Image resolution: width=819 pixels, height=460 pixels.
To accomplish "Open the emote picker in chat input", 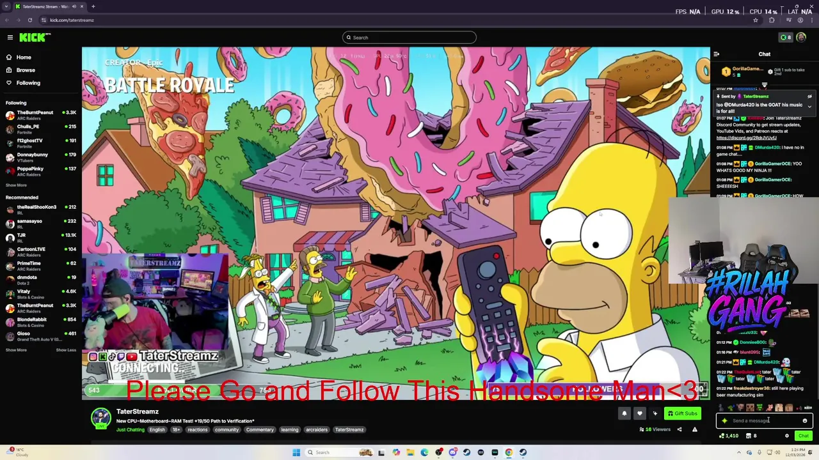I will 805,421.
